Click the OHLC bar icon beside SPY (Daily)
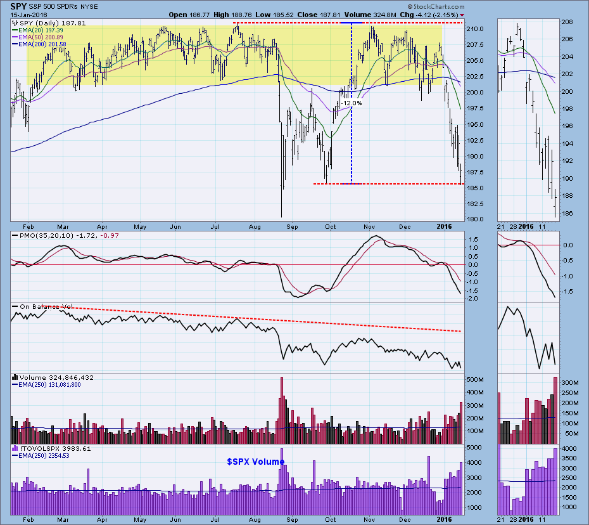 15,23
